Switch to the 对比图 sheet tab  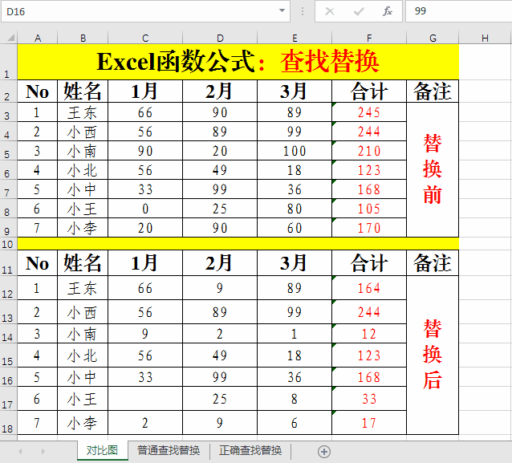click(102, 451)
